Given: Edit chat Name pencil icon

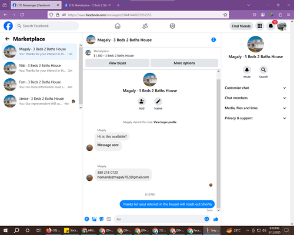Looking at the screenshot, I should coord(158,102).
